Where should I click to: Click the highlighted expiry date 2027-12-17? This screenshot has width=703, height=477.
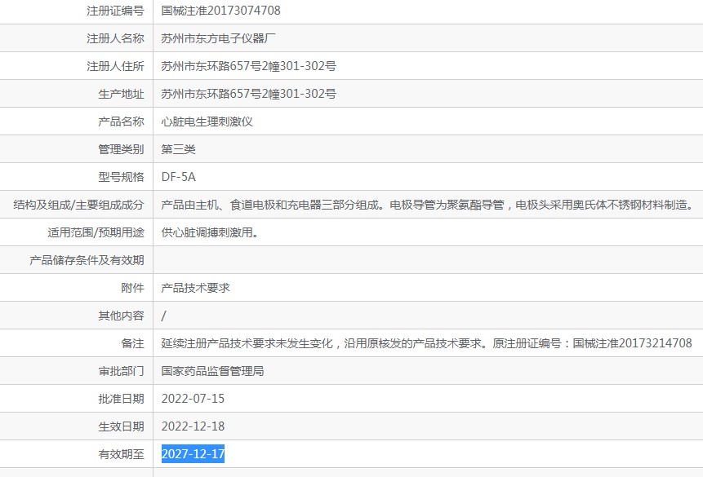[193, 454]
